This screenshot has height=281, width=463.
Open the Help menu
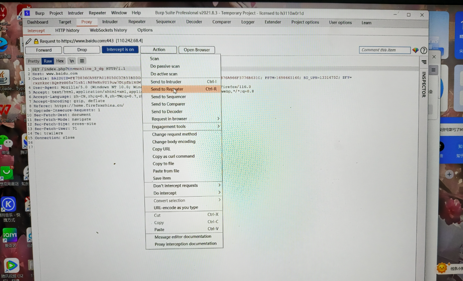point(136,13)
